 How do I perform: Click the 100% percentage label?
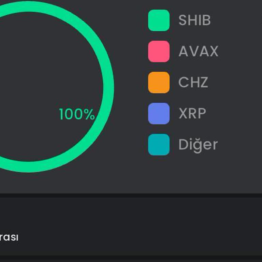(77, 115)
